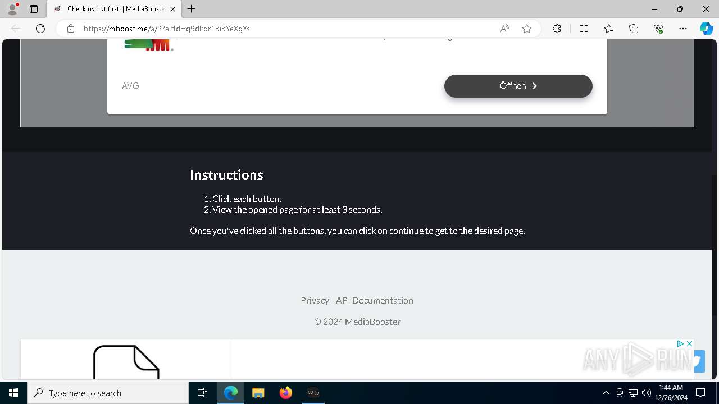Viewport: 719px width, 404px height.
Task: Toggle split screen icon
Action: click(x=584, y=29)
